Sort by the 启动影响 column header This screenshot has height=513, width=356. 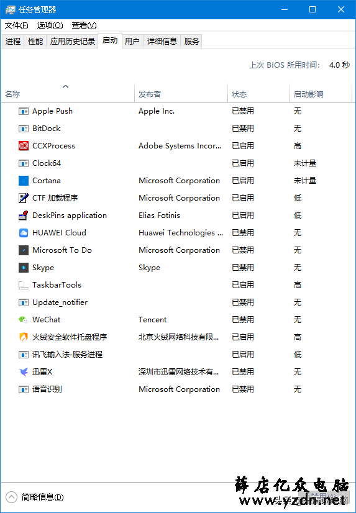[x=321, y=94]
